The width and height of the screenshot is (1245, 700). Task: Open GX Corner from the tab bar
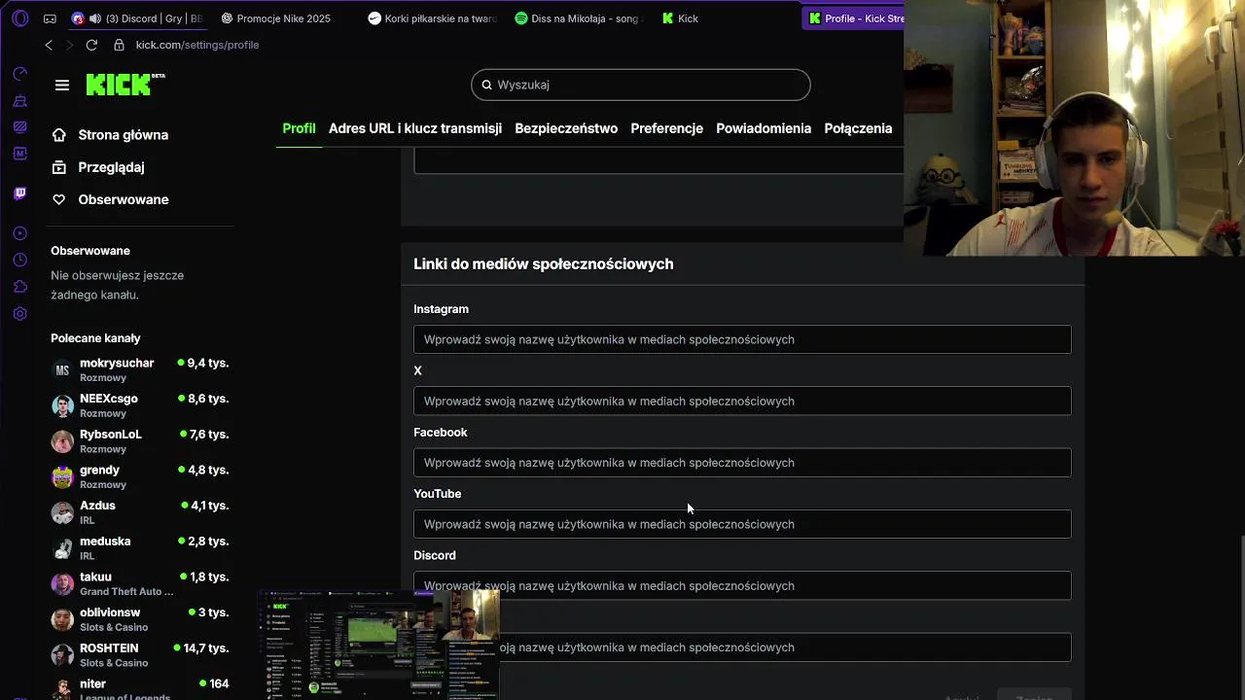50,18
